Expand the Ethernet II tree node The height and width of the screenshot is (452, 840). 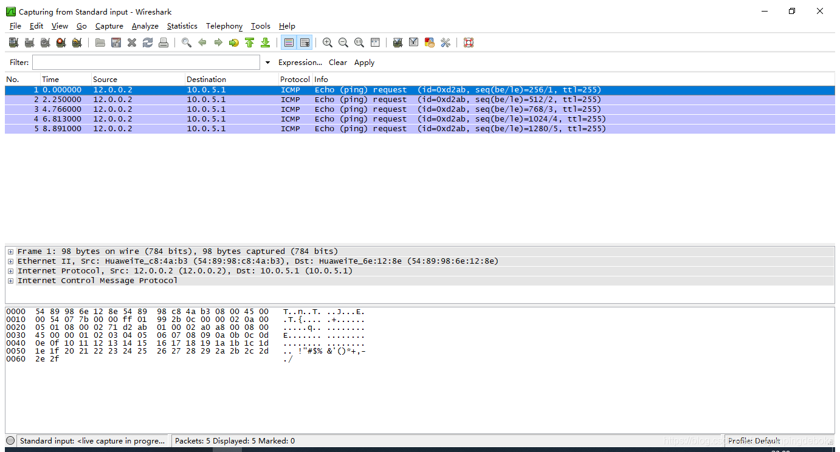pos(11,261)
